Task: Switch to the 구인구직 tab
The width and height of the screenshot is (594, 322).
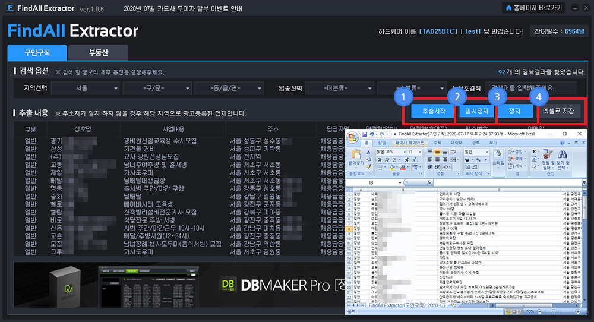Action: coord(37,53)
